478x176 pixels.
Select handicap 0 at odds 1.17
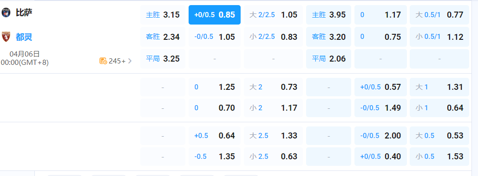pos(380,15)
